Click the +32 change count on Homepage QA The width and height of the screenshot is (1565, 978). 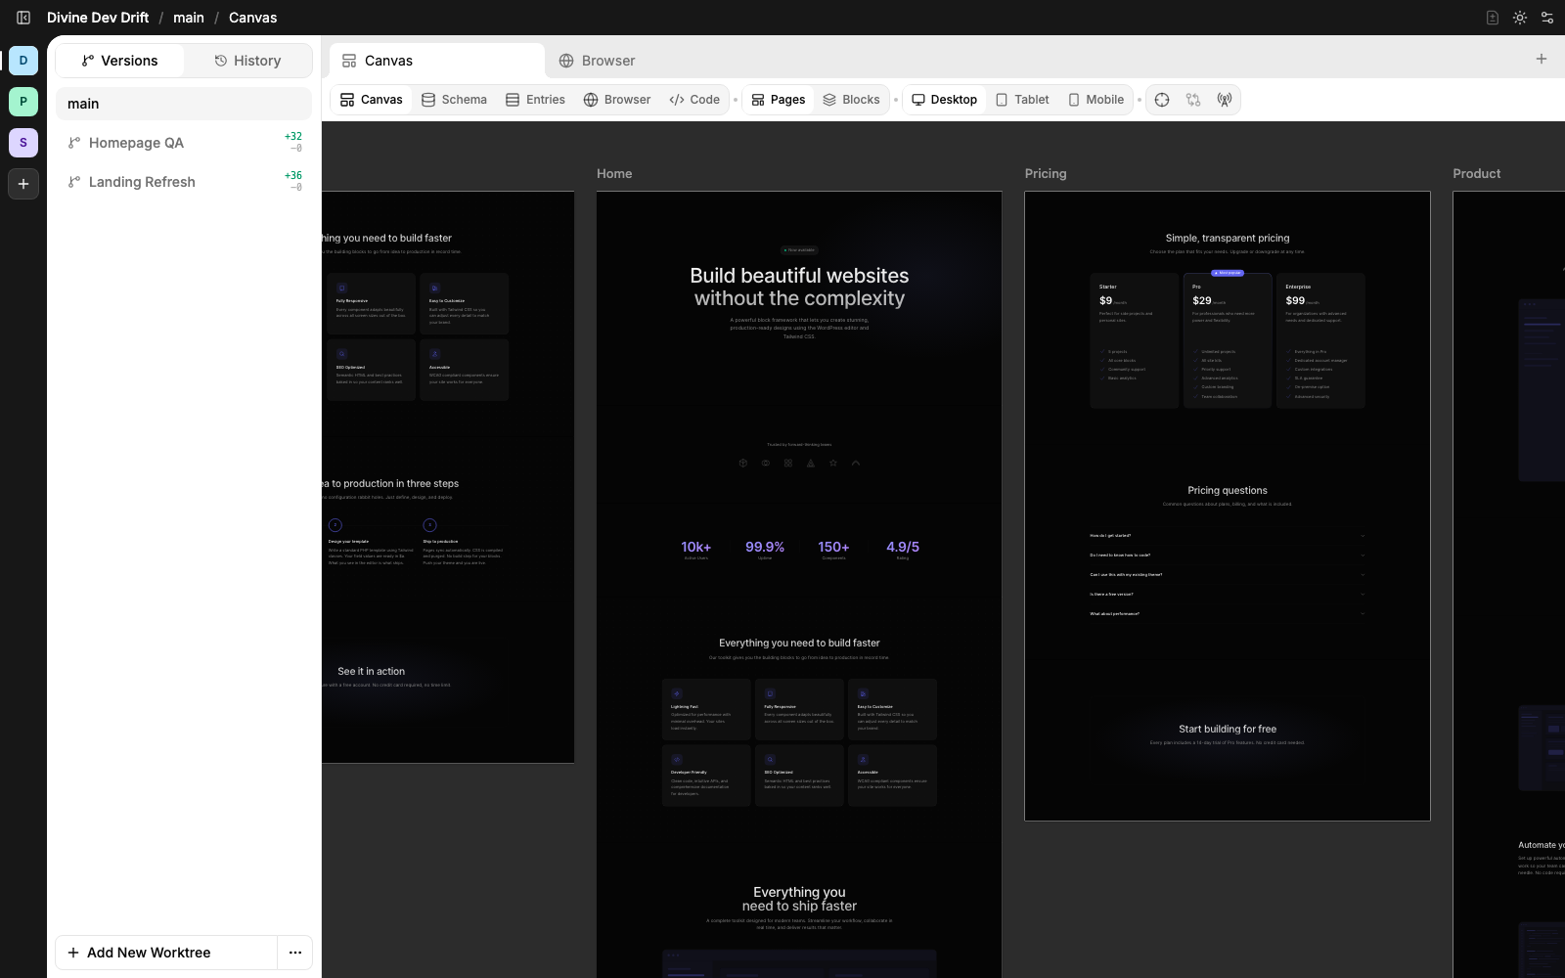[293, 137]
